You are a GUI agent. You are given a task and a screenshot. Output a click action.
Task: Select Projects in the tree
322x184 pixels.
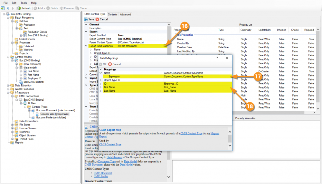coord(24,53)
